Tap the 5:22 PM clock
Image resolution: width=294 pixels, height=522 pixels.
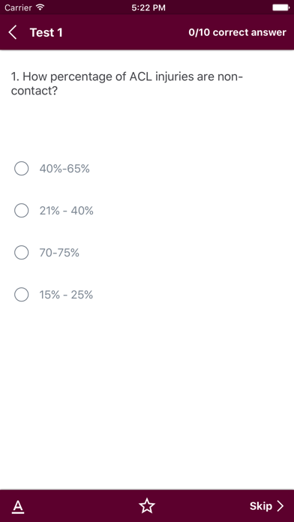(148, 7)
